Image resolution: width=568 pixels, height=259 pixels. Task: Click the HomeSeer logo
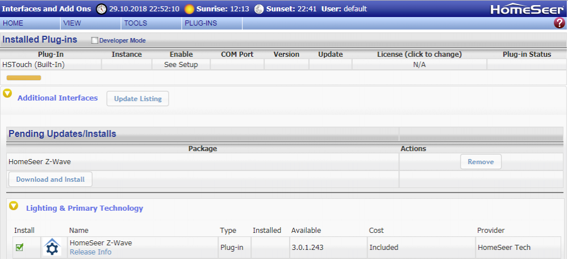point(527,9)
